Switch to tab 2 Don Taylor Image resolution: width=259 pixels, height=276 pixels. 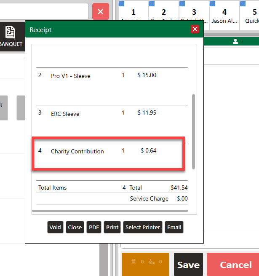click(x=164, y=15)
